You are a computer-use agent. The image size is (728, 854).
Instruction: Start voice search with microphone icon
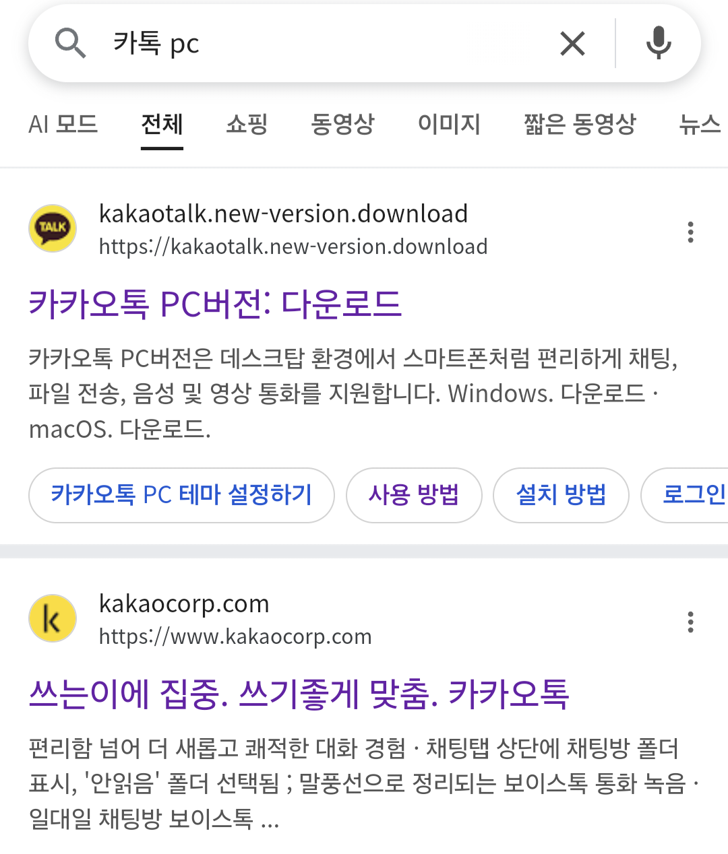tap(659, 43)
